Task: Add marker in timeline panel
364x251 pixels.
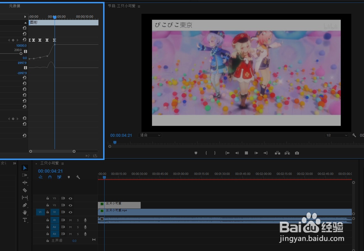Action: pyautogui.click(x=69, y=177)
